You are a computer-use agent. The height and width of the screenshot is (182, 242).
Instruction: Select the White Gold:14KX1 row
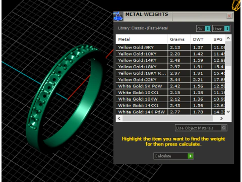point(170,106)
